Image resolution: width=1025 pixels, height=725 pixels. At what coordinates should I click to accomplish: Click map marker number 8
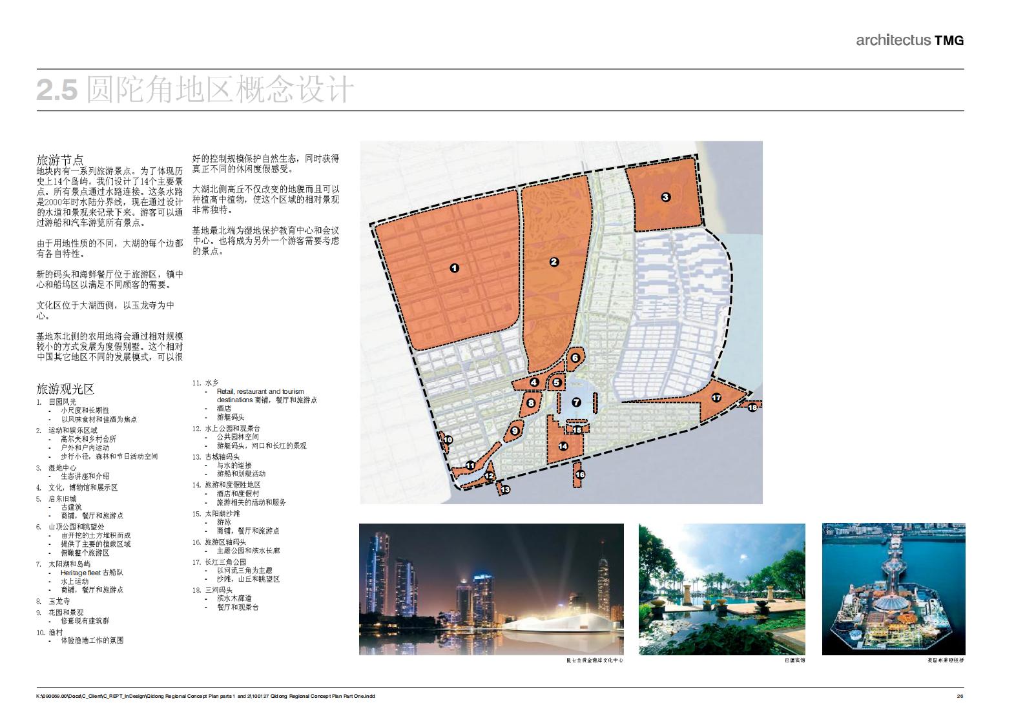pyautogui.click(x=531, y=403)
